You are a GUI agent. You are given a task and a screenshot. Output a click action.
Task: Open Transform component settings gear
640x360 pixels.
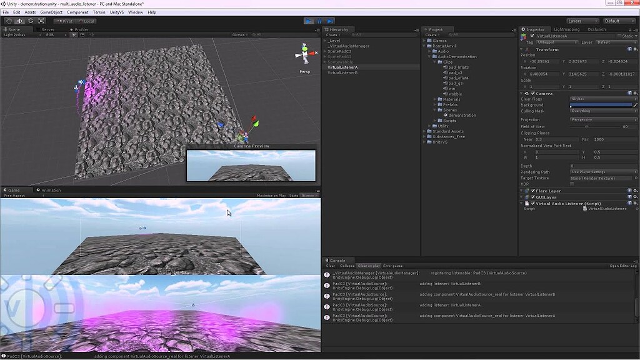636,50
